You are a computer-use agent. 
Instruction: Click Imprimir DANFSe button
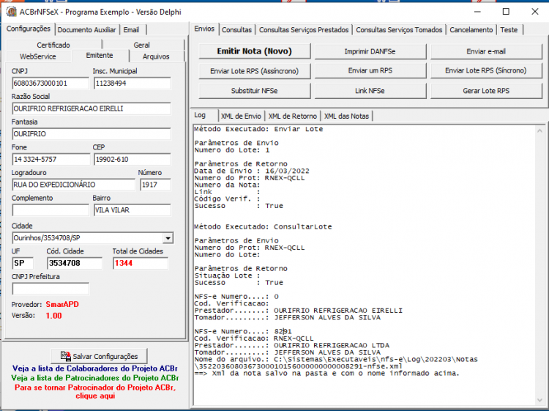pyautogui.click(x=370, y=51)
